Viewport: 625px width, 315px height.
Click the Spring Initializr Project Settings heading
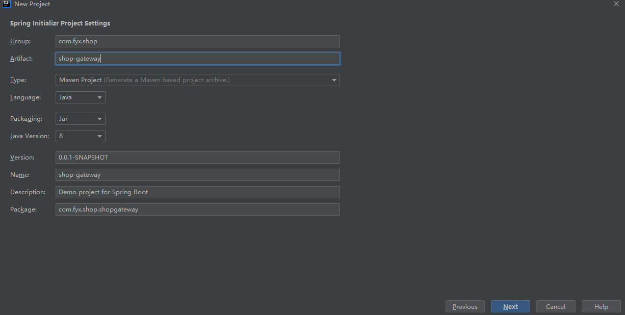point(60,23)
